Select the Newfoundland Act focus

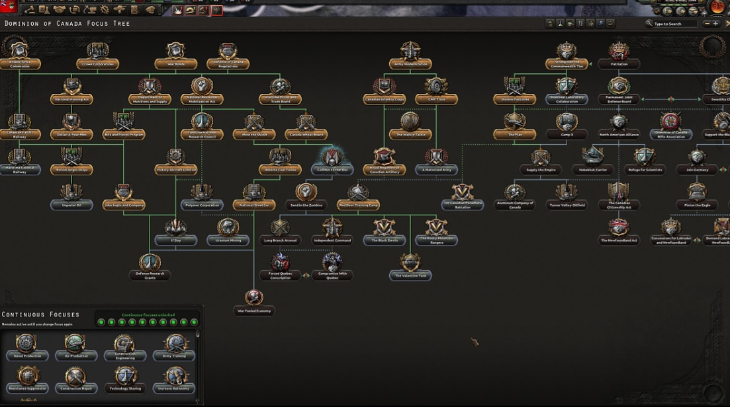click(619, 233)
